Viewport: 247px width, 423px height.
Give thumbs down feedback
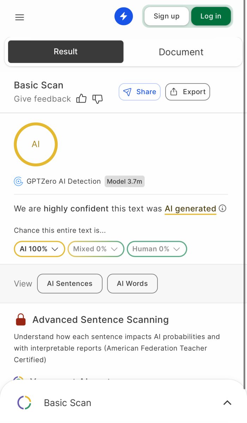point(97,99)
